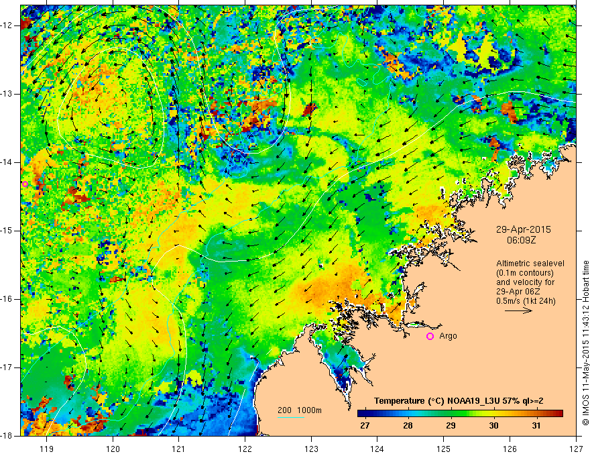Click the time text "06:09Z"
The height and width of the screenshot is (456, 590).
pyautogui.click(x=522, y=240)
